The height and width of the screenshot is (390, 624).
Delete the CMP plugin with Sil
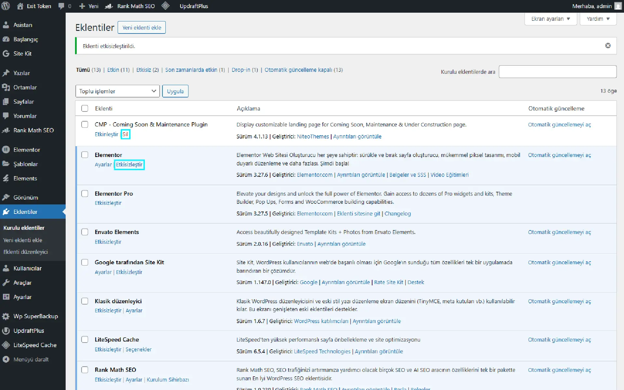pos(125,134)
